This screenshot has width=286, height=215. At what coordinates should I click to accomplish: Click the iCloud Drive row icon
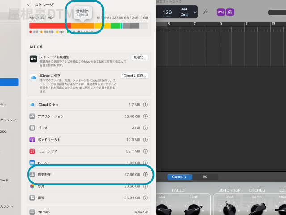point(32,105)
